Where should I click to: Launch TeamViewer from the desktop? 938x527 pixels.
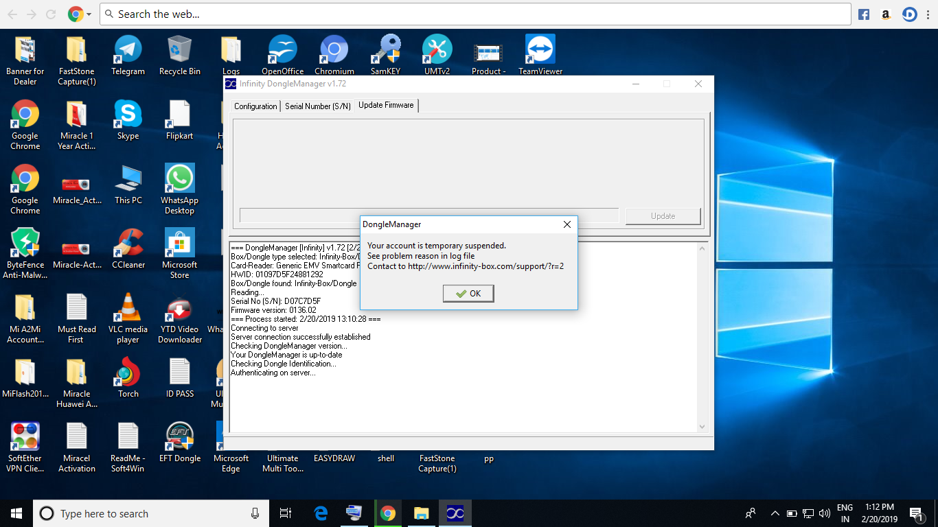[540, 55]
